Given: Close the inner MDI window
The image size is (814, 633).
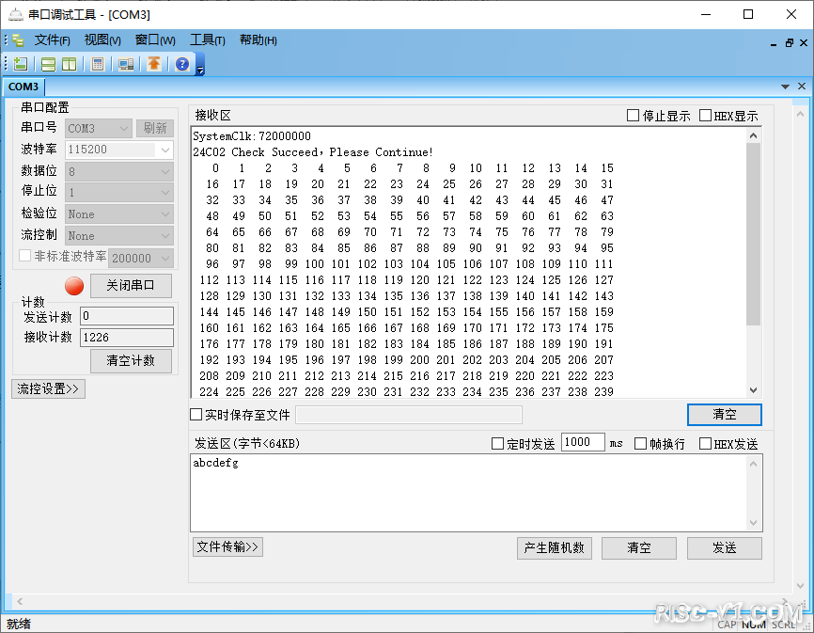Looking at the screenshot, I should 804,43.
